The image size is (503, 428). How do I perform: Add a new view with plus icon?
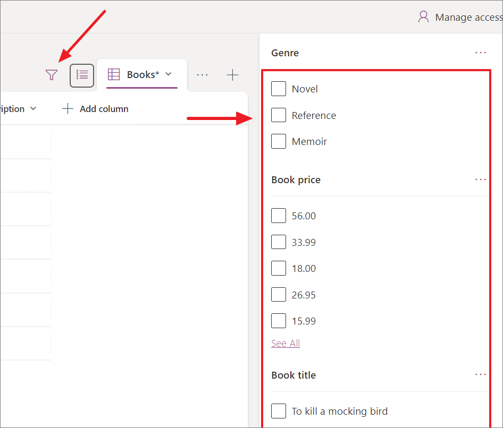232,75
